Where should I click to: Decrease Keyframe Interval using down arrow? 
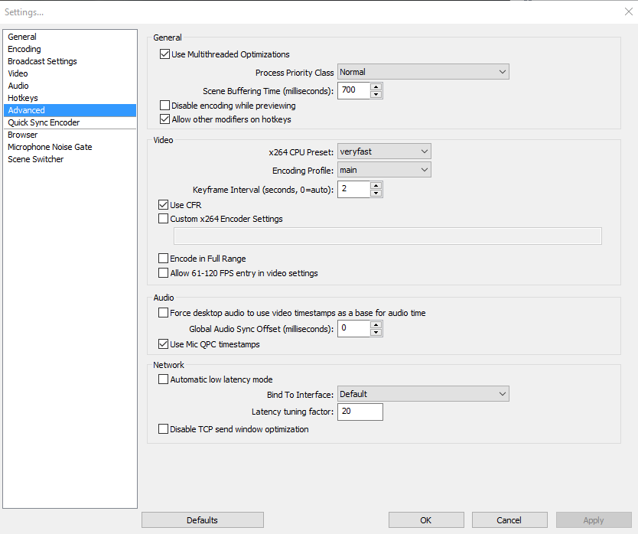click(376, 194)
